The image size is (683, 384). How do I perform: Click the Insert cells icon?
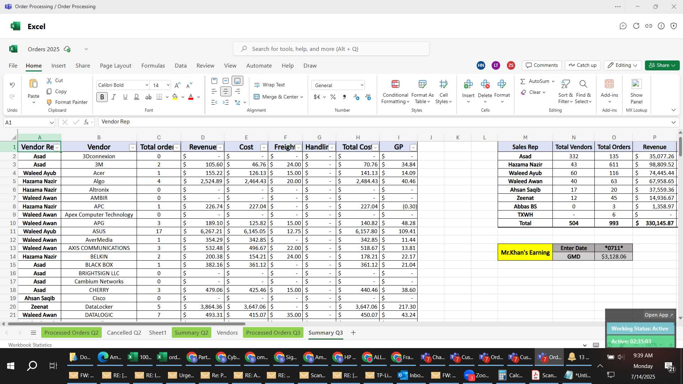click(x=468, y=84)
